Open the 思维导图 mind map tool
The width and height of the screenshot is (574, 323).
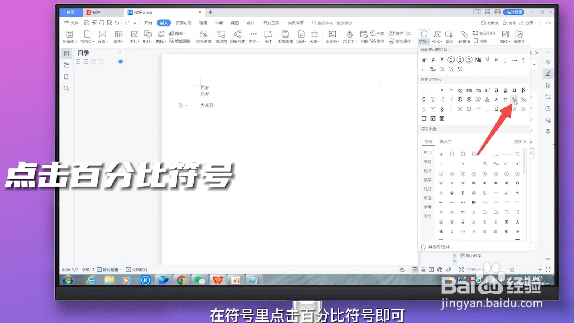(x=237, y=37)
